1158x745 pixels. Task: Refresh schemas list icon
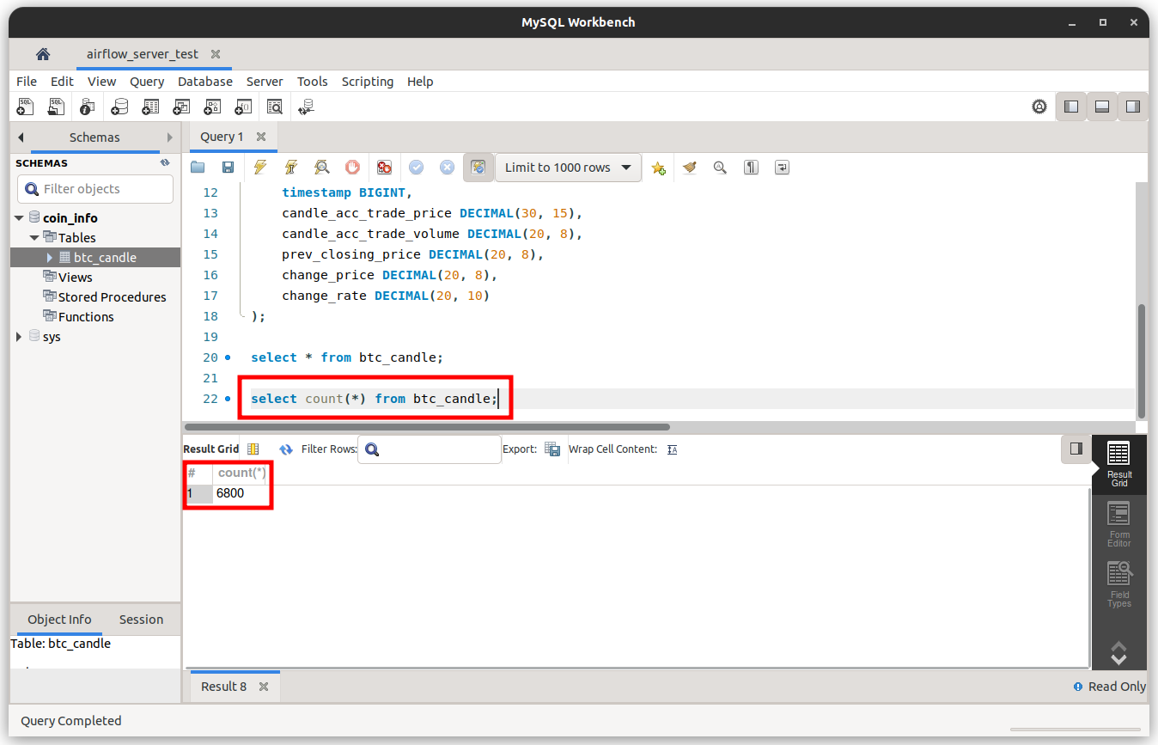click(x=165, y=162)
